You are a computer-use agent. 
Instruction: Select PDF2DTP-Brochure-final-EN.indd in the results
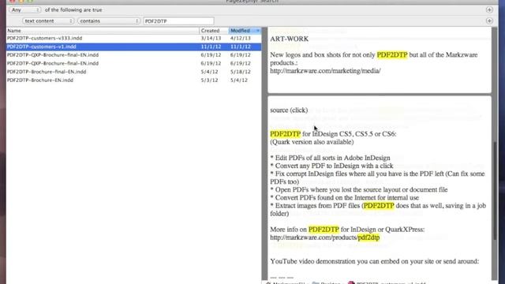pyautogui.click(x=47, y=72)
